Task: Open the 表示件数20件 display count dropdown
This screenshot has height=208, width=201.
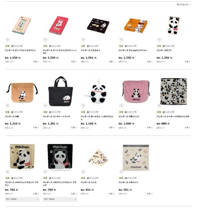Action: pos(184,5)
